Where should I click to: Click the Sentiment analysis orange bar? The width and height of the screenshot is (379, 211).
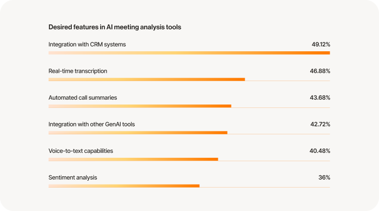[x=124, y=186]
